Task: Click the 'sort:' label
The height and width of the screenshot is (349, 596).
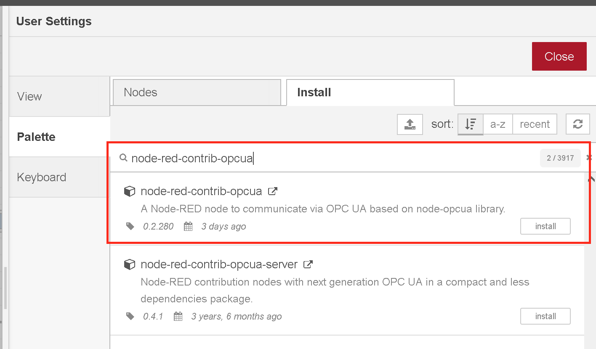Action: [442, 124]
